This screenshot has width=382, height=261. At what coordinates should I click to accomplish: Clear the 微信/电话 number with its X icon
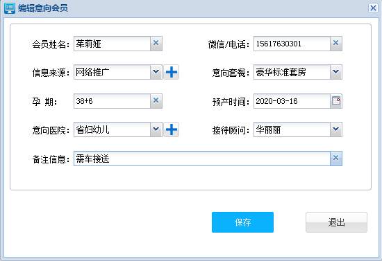[x=335, y=44]
